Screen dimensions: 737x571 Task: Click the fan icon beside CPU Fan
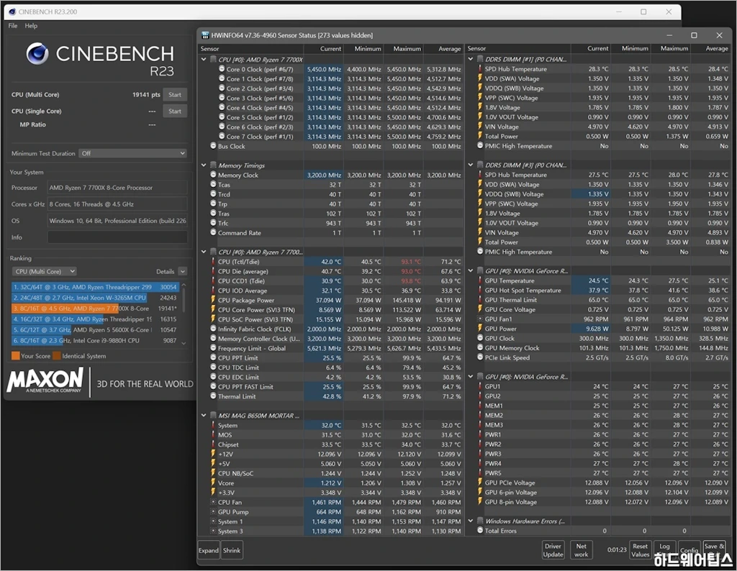[213, 502]
